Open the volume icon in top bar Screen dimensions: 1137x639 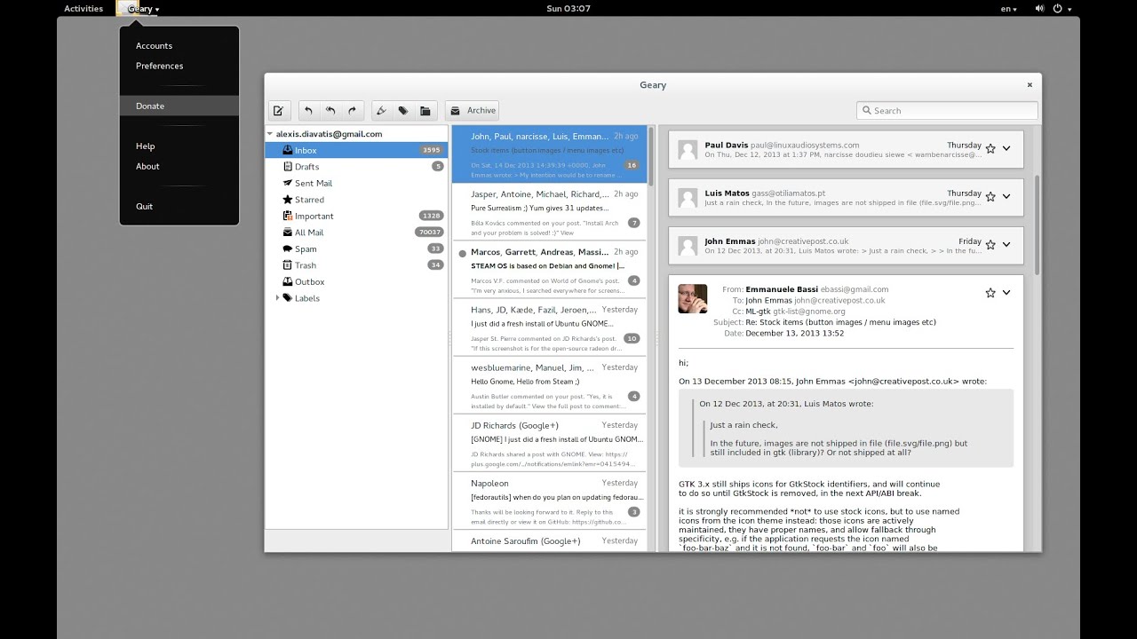click(1039, 9)
